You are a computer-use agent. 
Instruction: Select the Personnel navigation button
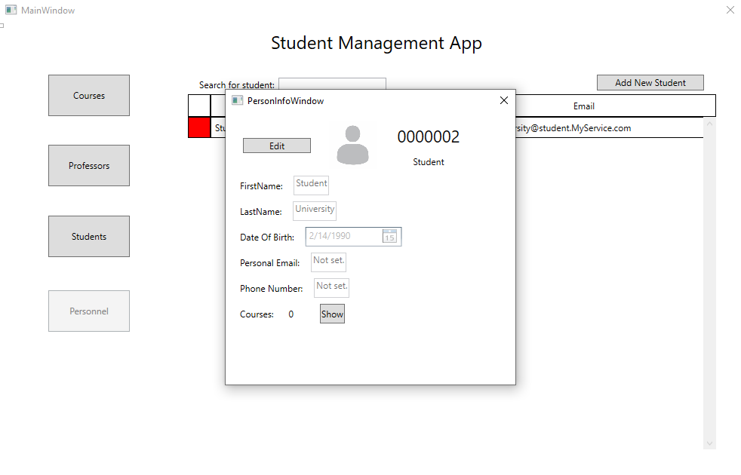89,311
